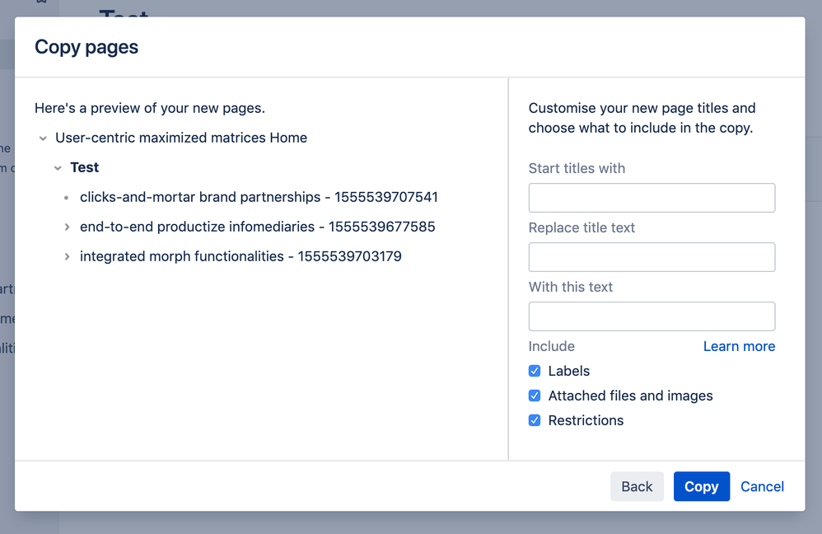This screenshot has width=822, height=534.
Task: Select the bold Test page item
Action: coord(85,167)
